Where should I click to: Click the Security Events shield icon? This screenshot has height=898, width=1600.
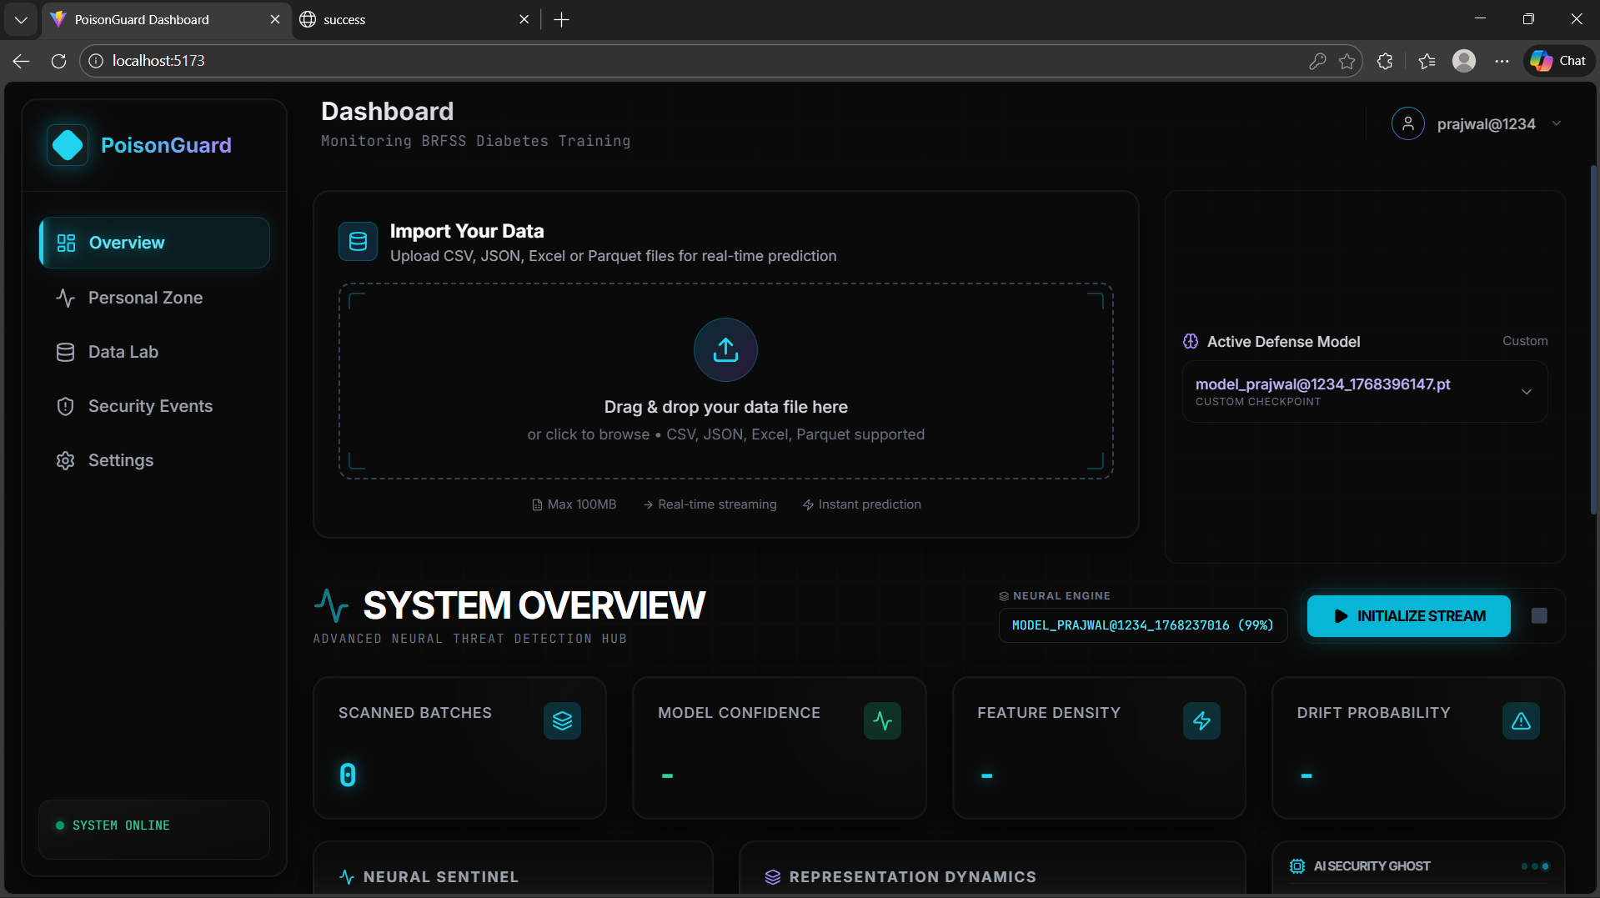66,406
